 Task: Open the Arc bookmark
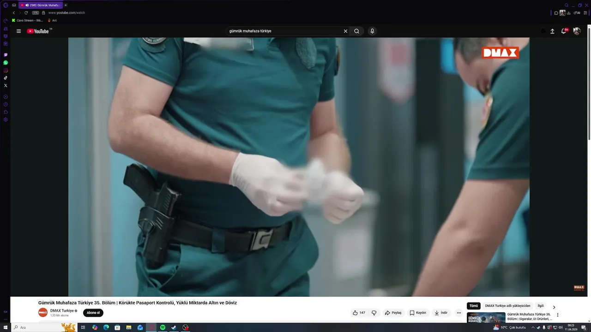pos(53,20)
